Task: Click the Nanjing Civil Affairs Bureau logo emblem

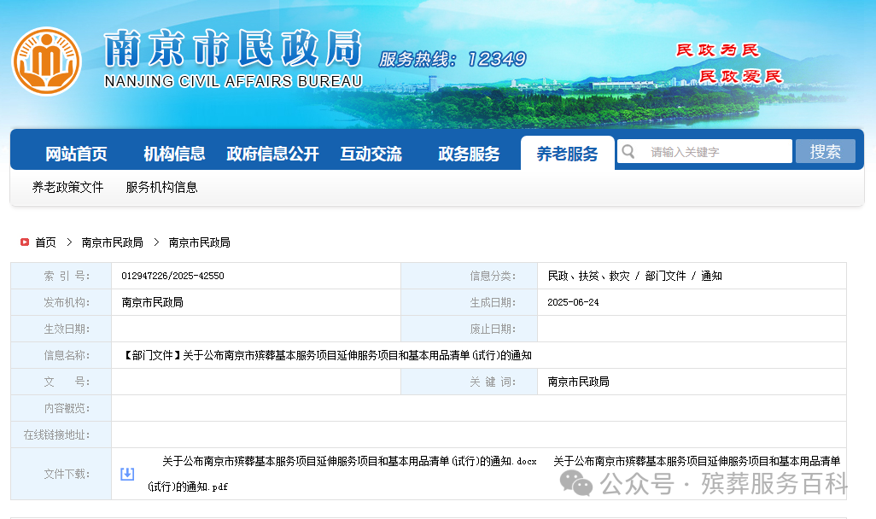Action: tap(46, 61)
